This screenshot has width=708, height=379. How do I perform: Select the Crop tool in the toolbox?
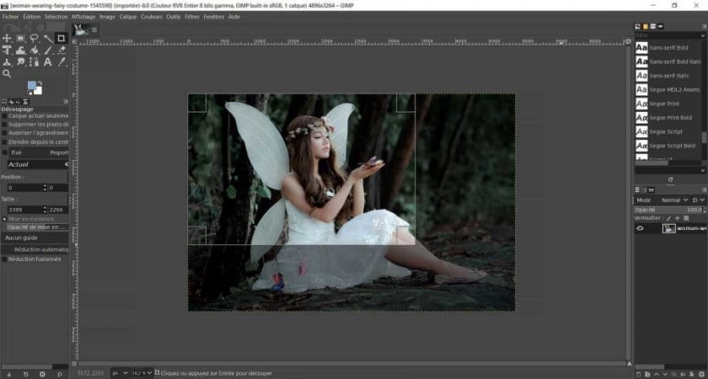tap(62, 38)
